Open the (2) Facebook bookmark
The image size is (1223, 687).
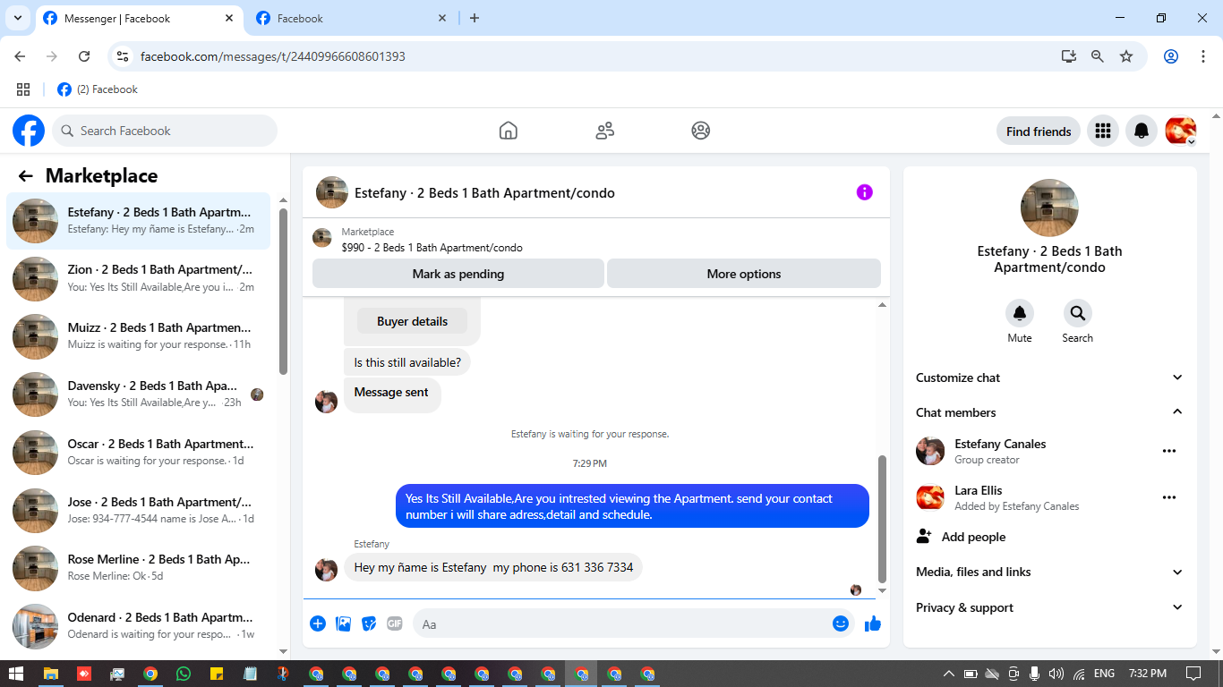(98, 89)
